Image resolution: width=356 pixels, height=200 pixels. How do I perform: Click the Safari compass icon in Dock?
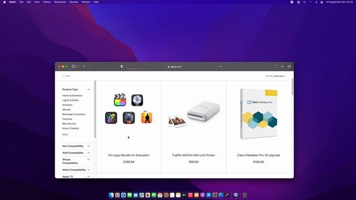point(123,195)
